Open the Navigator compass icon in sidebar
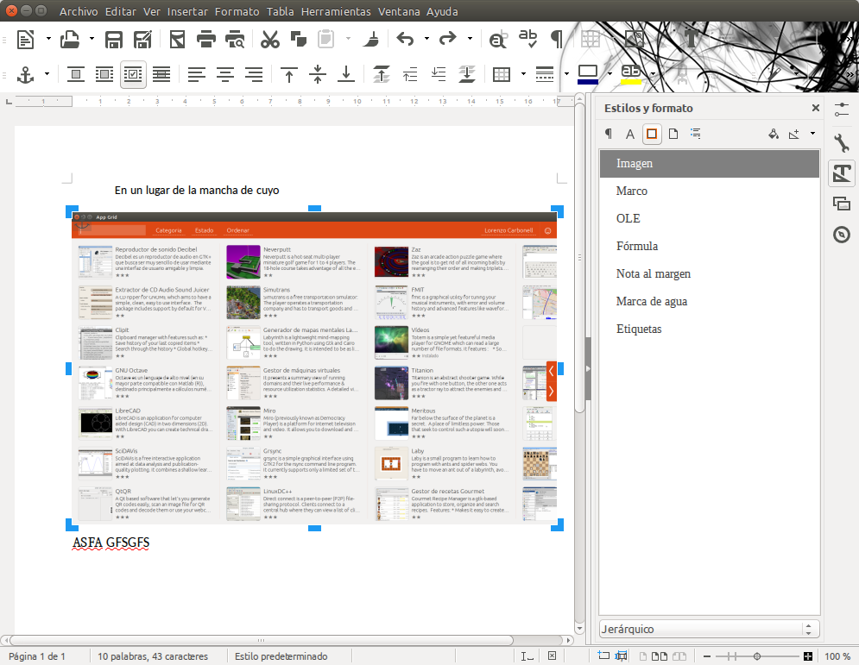Screen dimensions: 859x665 pos(841,235)
